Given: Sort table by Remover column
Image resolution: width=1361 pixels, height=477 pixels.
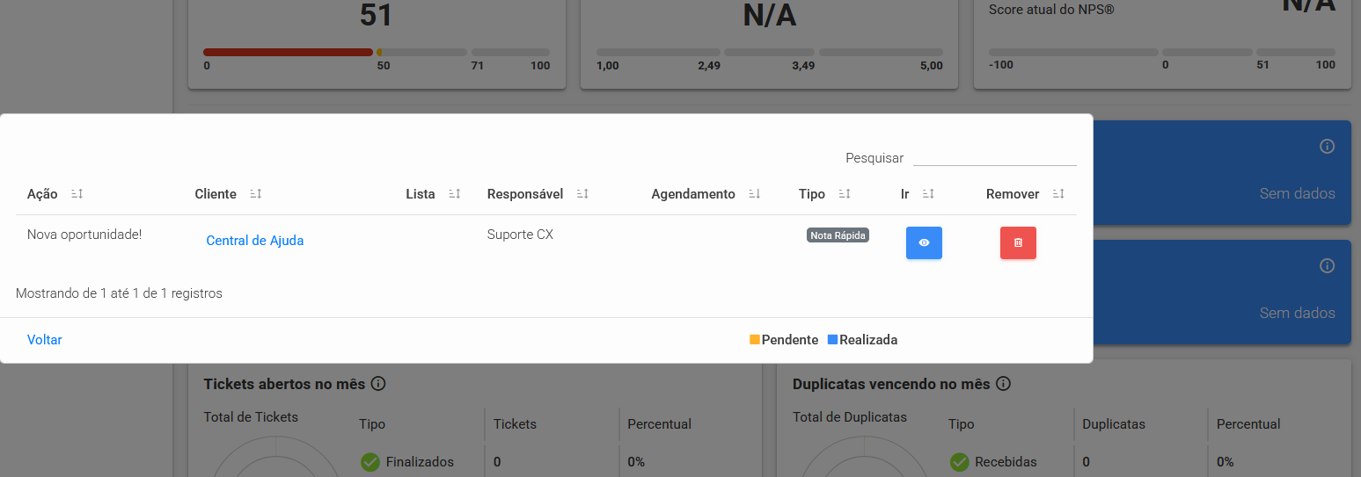Looking at the screenshot, I should tap(1059, 194).
